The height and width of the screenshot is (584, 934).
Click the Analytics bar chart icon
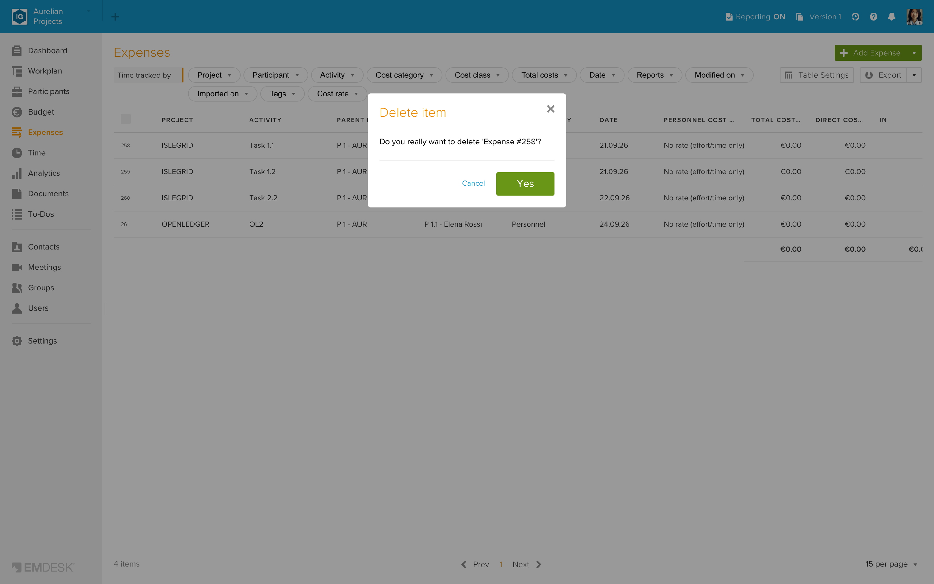point(17,173)
